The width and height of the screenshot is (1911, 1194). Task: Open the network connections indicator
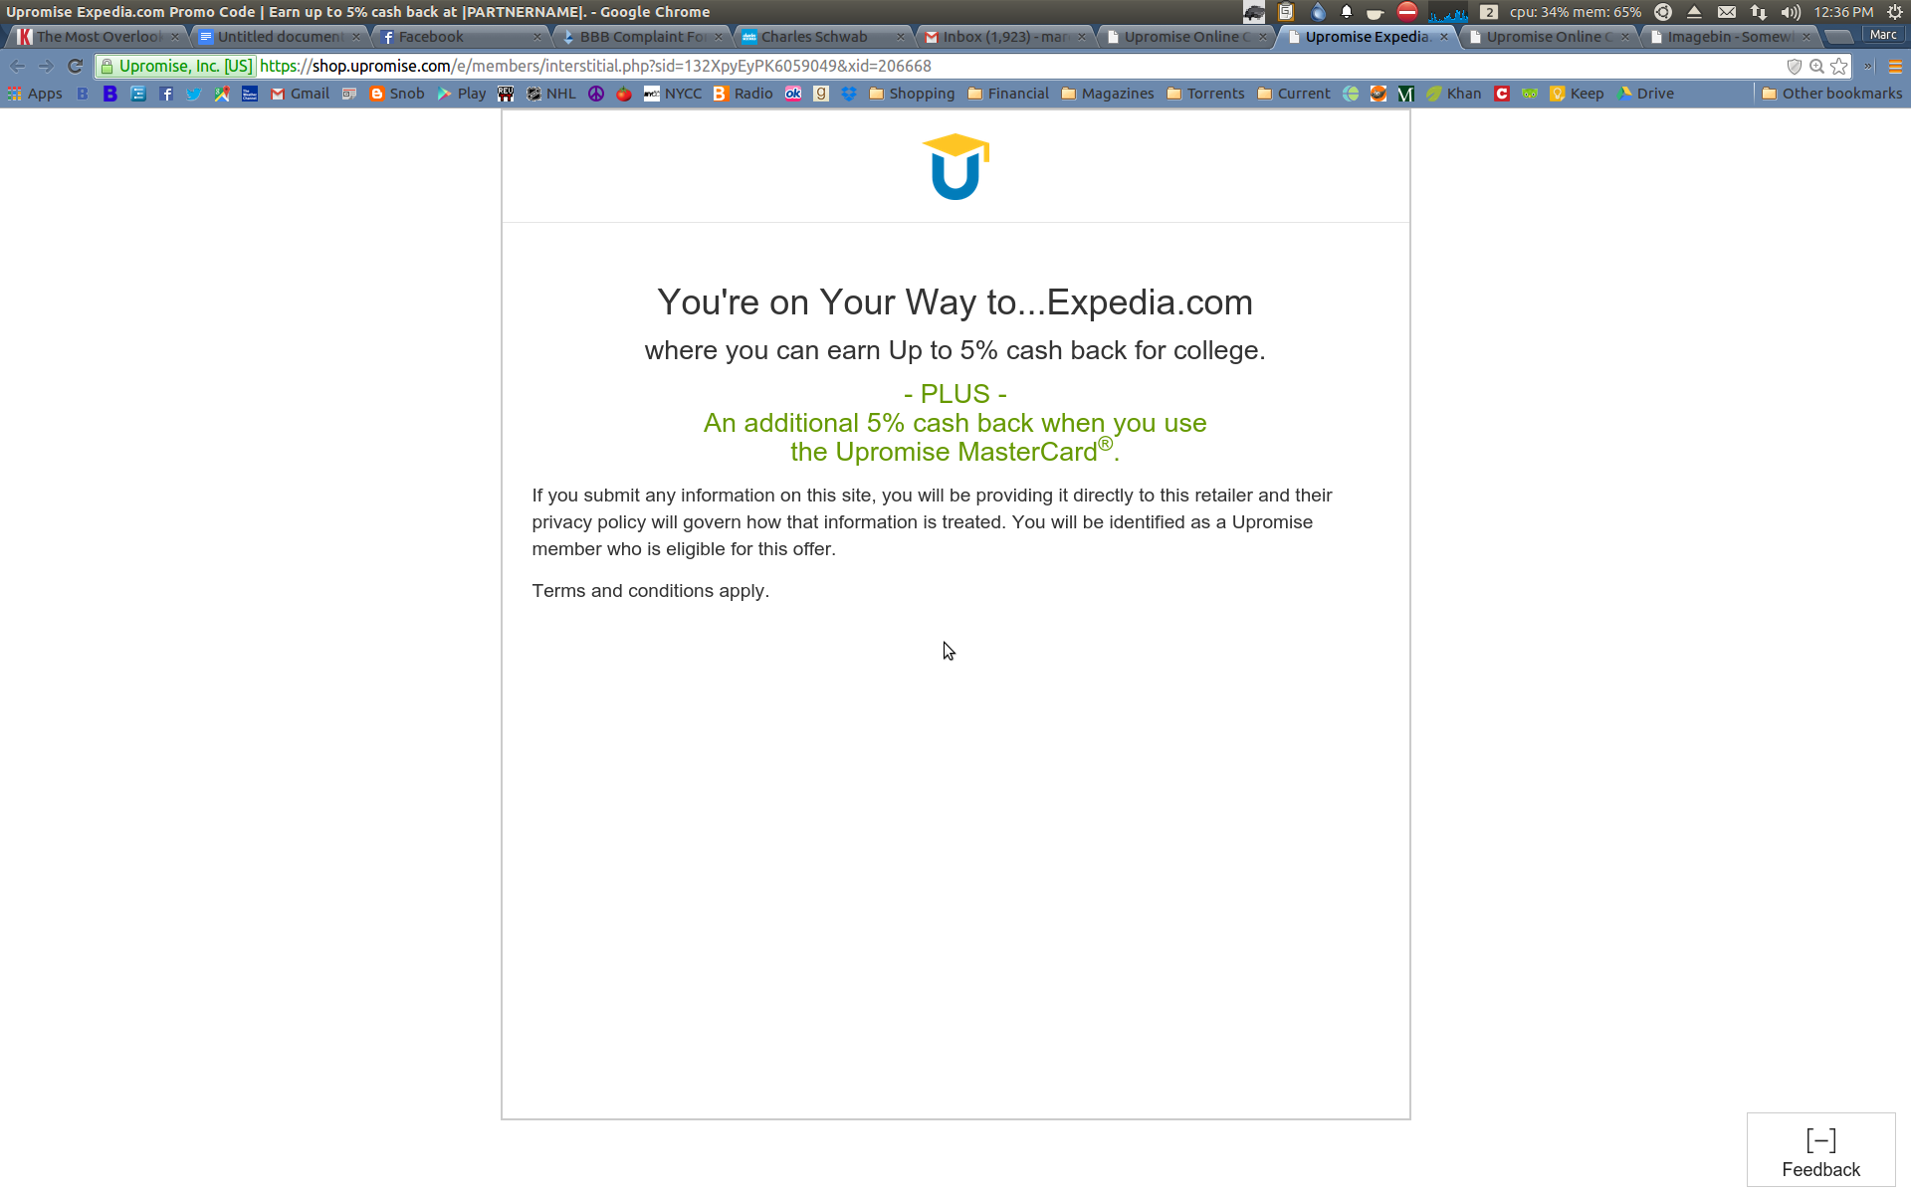click(1759, 12)
